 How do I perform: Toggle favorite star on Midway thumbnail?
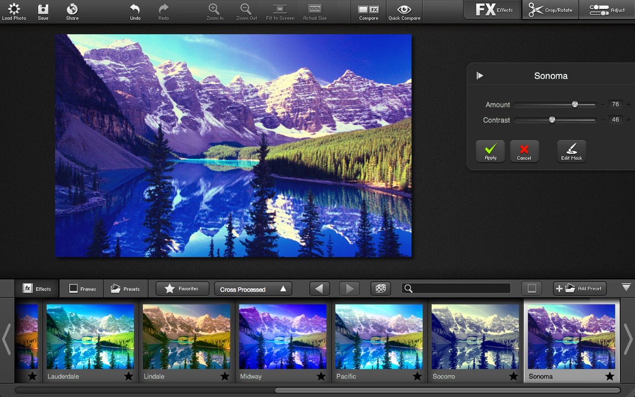321,376
